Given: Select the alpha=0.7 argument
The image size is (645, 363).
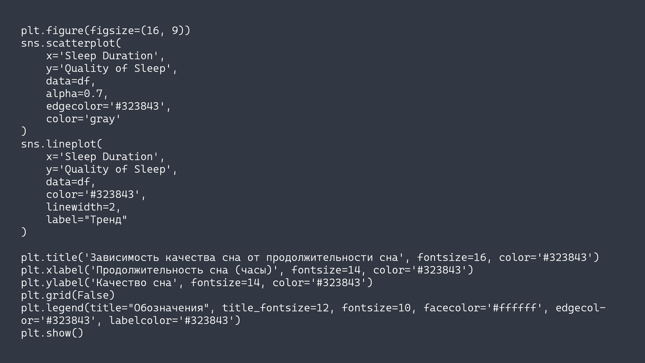Looking at the screenshot, I should point(76,94).
